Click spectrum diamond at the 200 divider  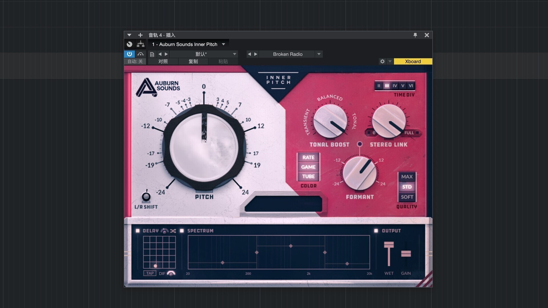[x=257, y=252]
